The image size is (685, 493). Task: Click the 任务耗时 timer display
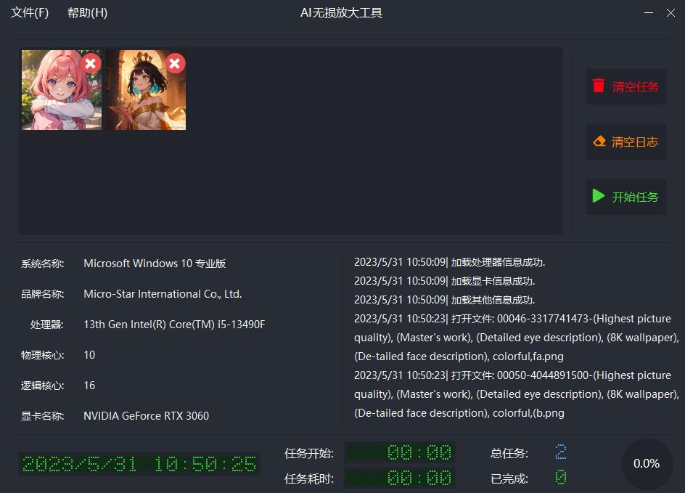click(x=400, y=478)
